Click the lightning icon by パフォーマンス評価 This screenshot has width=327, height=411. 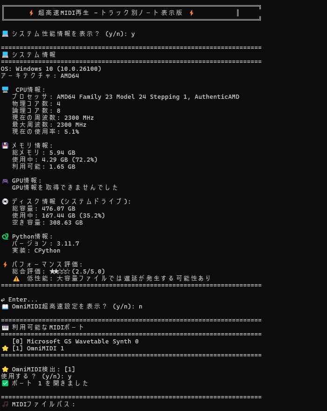tap(5, 265)
